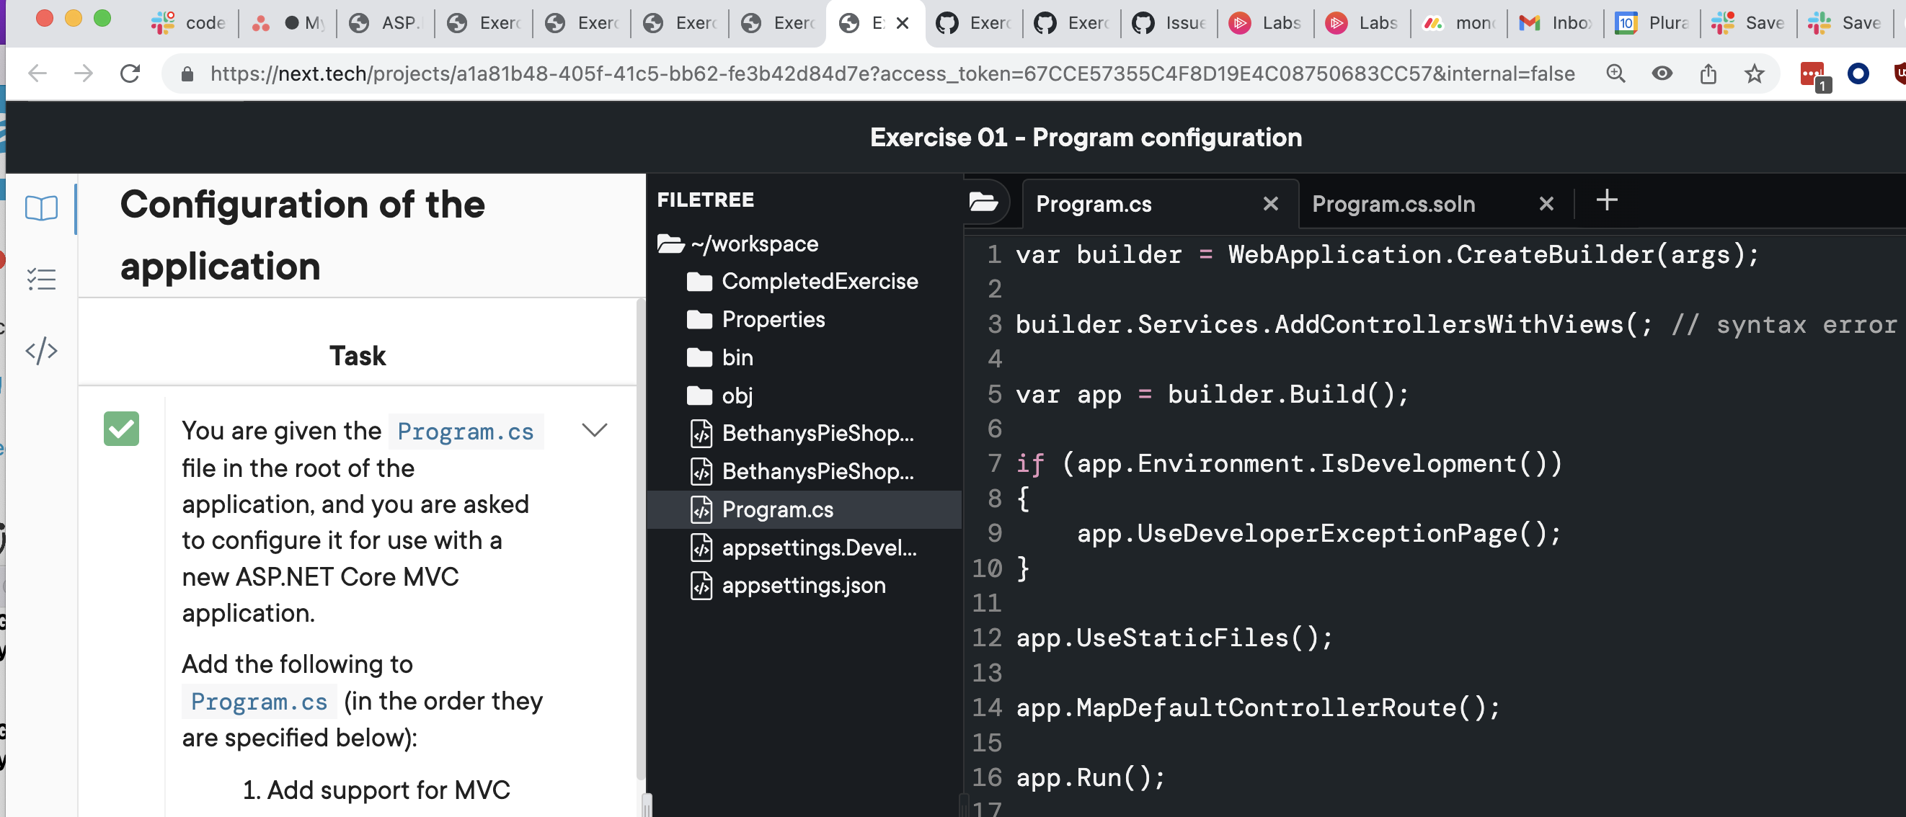
Task: Collapse the Program.cs task description chevron
Action: pos(594,429)
